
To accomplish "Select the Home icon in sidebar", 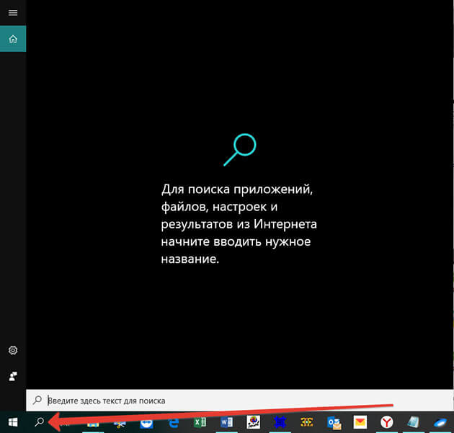I will point(13,38).
